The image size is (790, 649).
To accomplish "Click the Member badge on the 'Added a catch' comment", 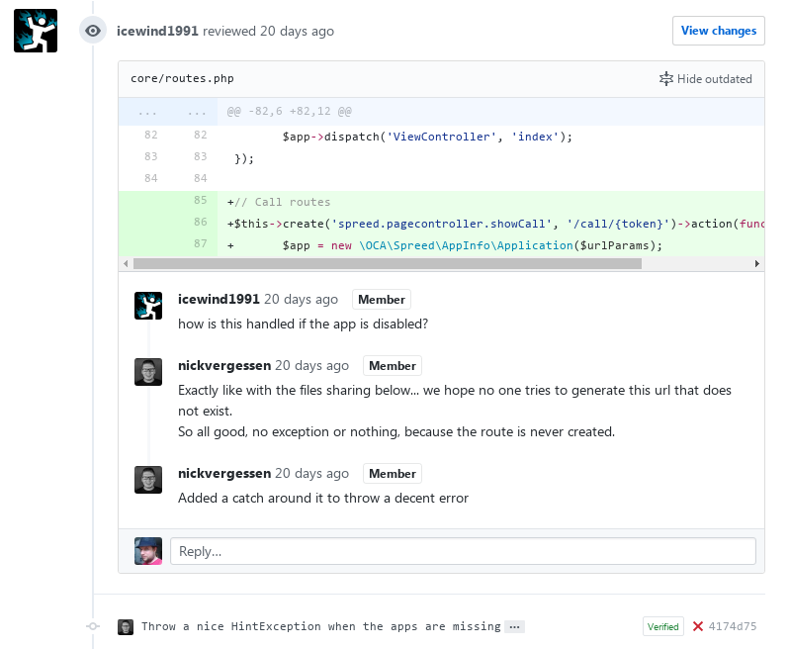I will 393,474.
